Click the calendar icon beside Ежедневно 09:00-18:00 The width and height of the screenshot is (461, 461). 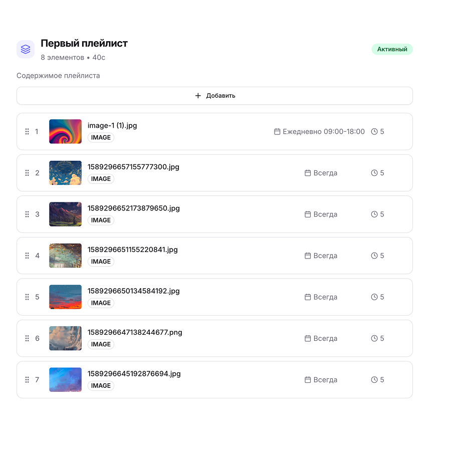(277, 132)
